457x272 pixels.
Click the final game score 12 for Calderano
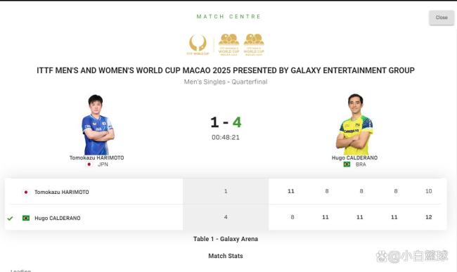428,217
